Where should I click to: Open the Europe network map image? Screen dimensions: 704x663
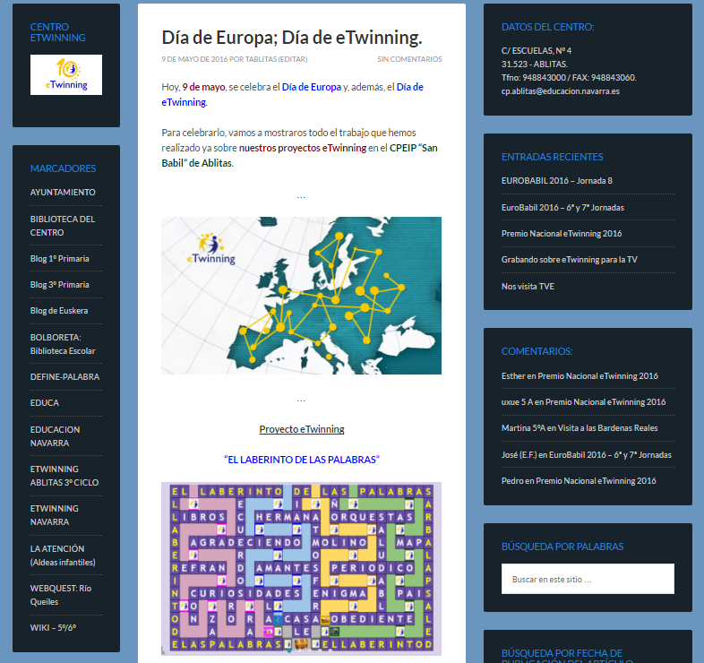[x=301, y=295]
